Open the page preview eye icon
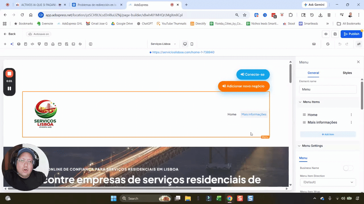Image resolution: width=364 pixels, height=204 pixels. 326,34
